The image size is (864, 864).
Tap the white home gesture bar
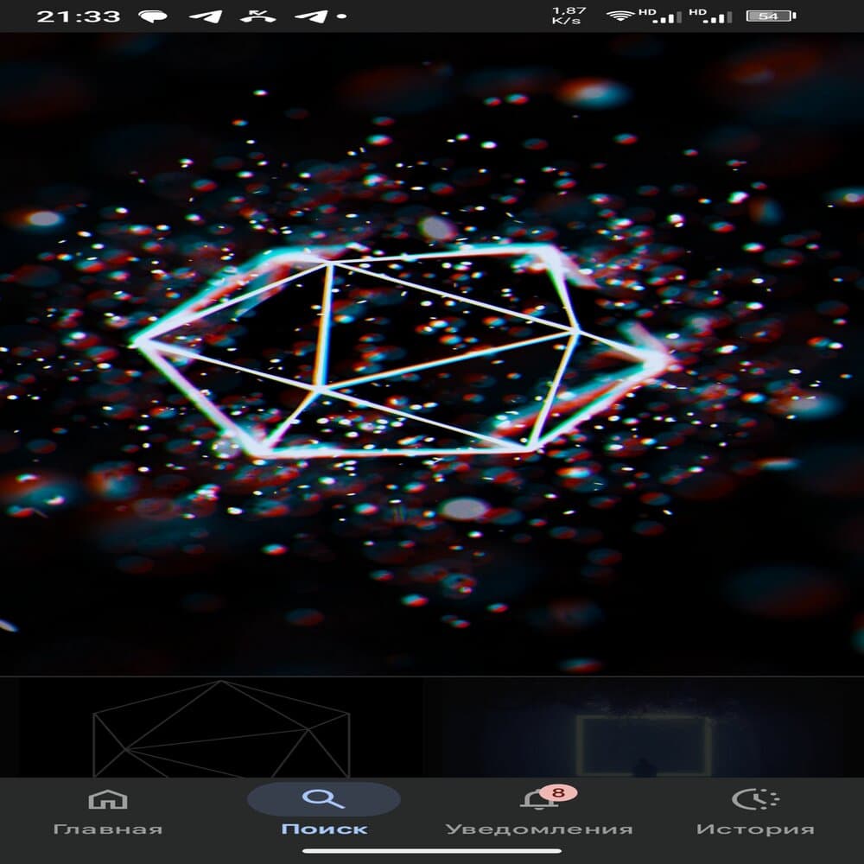431,851
